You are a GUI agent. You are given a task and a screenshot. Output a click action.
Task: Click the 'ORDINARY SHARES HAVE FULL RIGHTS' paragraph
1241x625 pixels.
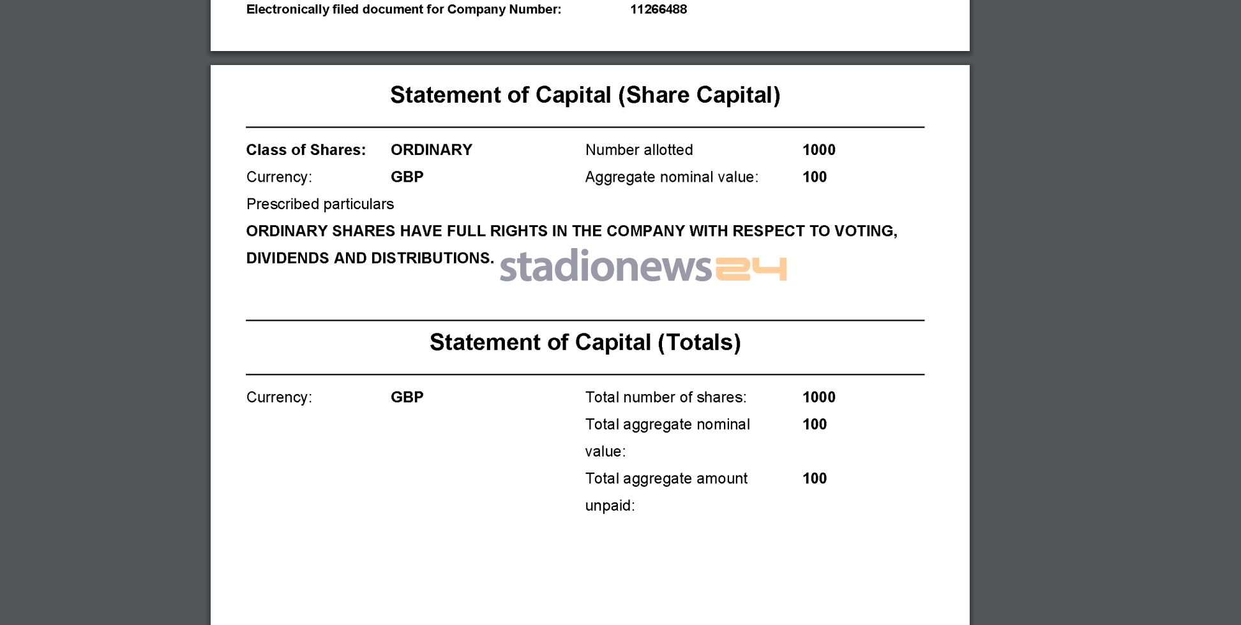[571, 232]
